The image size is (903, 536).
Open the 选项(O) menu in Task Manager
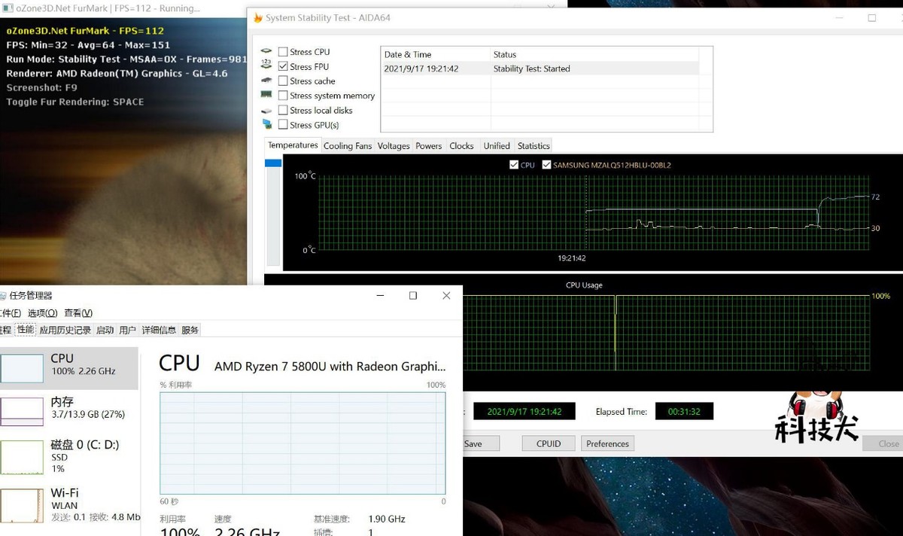tap(42, 313)
